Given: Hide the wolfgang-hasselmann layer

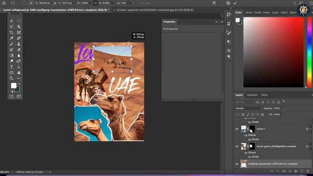Looking at the screenshot, I should (237, 164).
